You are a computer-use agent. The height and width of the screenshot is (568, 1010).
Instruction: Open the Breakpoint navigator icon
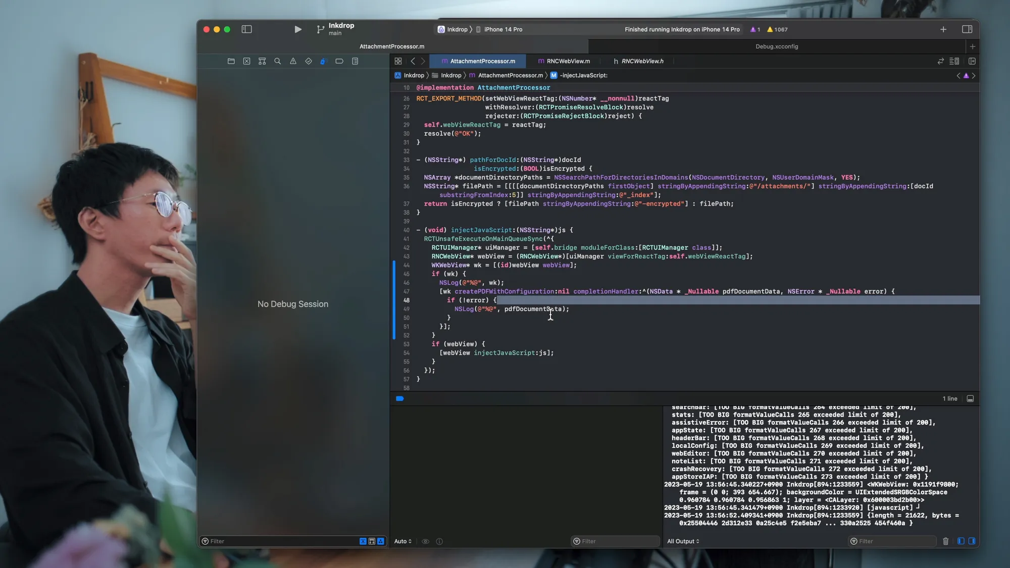[339, 61]
